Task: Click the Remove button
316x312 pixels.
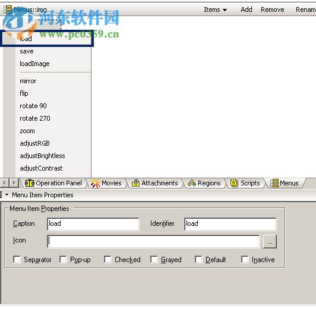Action: tap(273, 10)
